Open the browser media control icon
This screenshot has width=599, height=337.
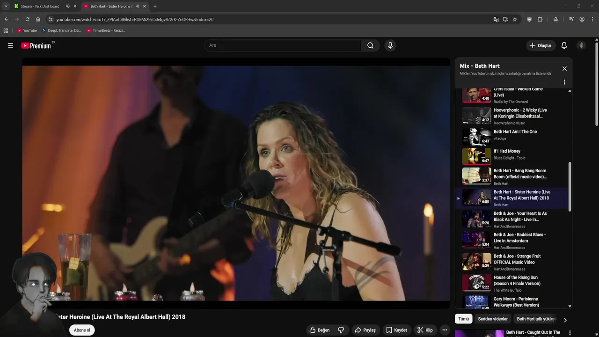571,19
